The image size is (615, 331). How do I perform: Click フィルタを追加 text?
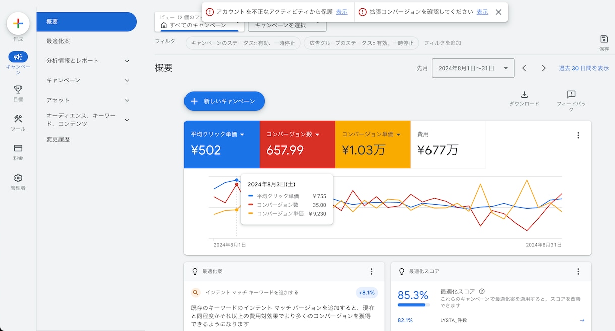(x=443, y=43)
